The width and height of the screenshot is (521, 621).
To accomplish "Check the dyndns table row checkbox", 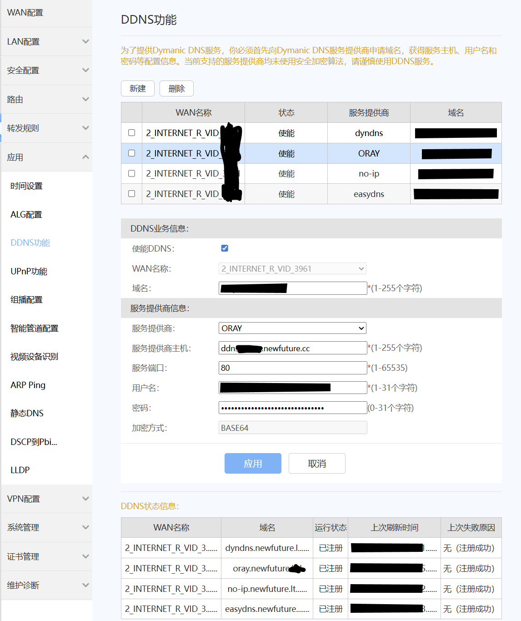I will (x=131, y=133).
